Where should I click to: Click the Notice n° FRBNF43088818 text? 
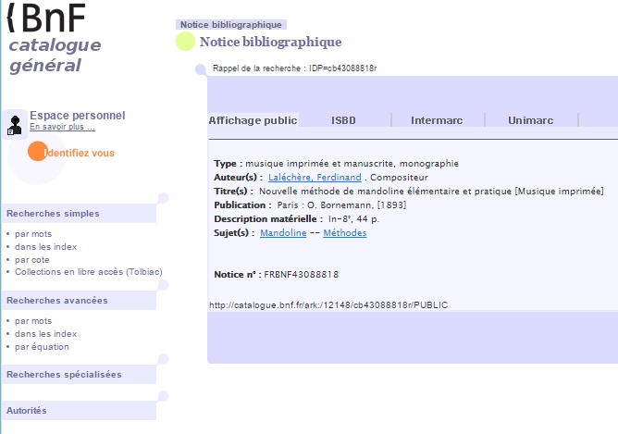point(276,274)
